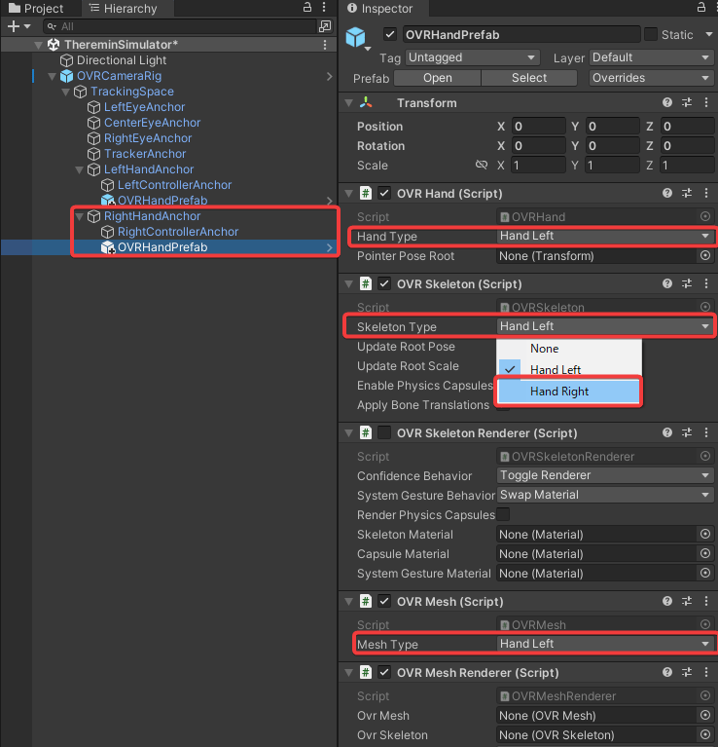Open OVR Mesh Renderer context menu
Screen dimensions: 718x747
pos(706,672)
